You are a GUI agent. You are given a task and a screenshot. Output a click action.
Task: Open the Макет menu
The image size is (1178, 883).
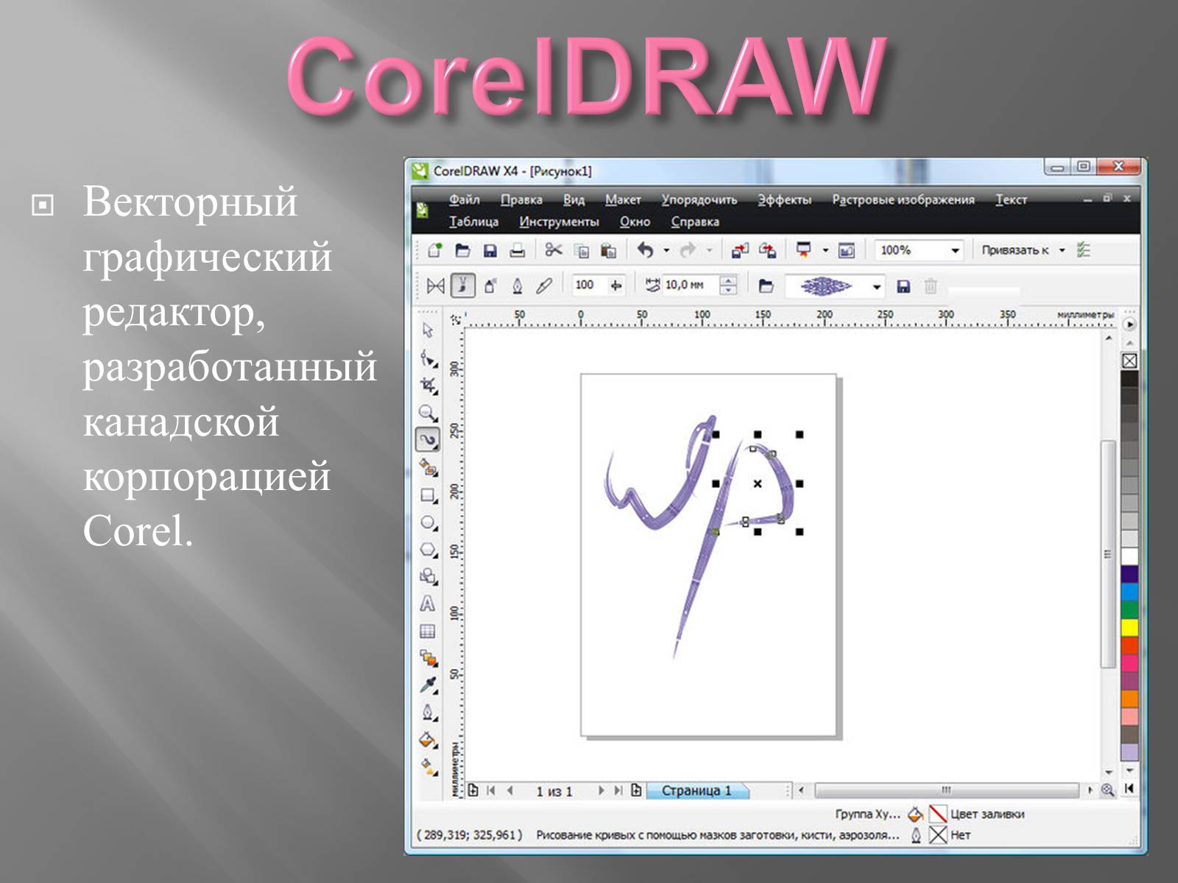[x=623, y=200]
